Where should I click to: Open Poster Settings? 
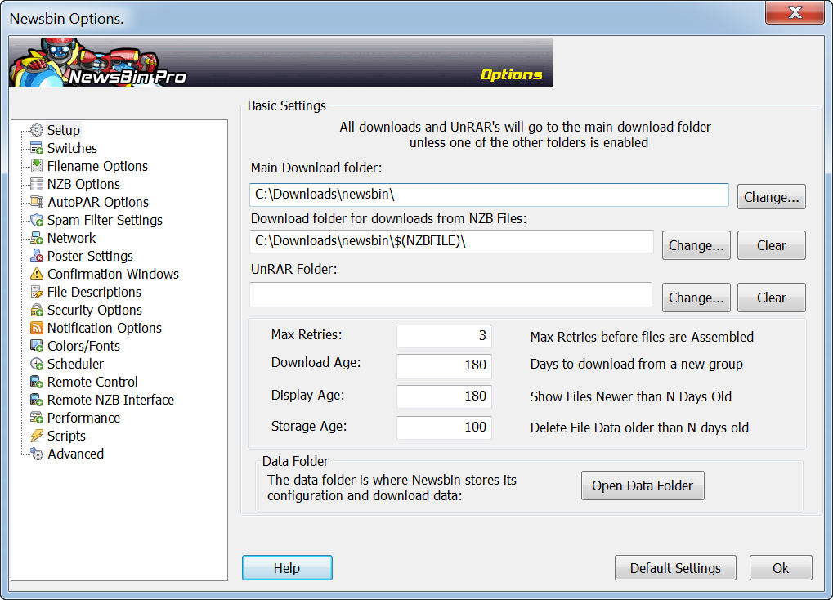tap(90, 256)
